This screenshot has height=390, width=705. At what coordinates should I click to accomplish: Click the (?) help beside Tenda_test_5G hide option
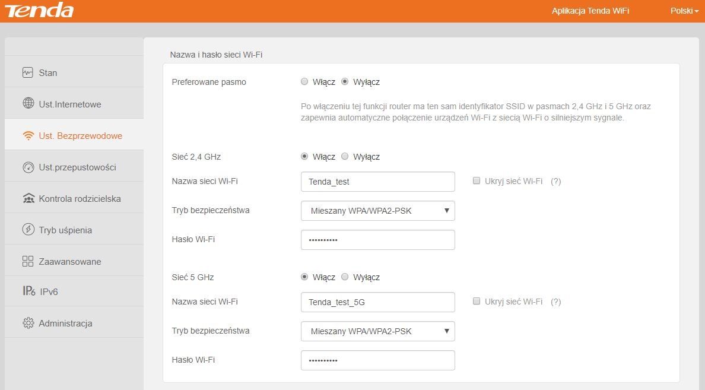pyautogui.click(x=555, y=302)
